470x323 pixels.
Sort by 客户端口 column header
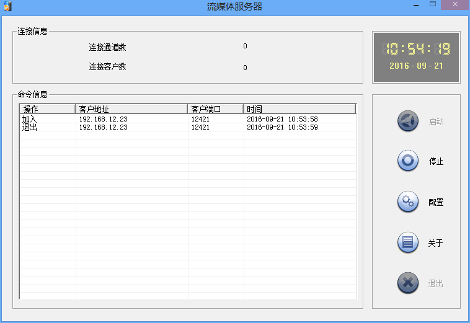pyautogui.click(x=216, y=108)
